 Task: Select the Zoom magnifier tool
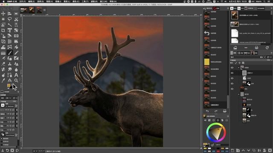pos(16,80)
